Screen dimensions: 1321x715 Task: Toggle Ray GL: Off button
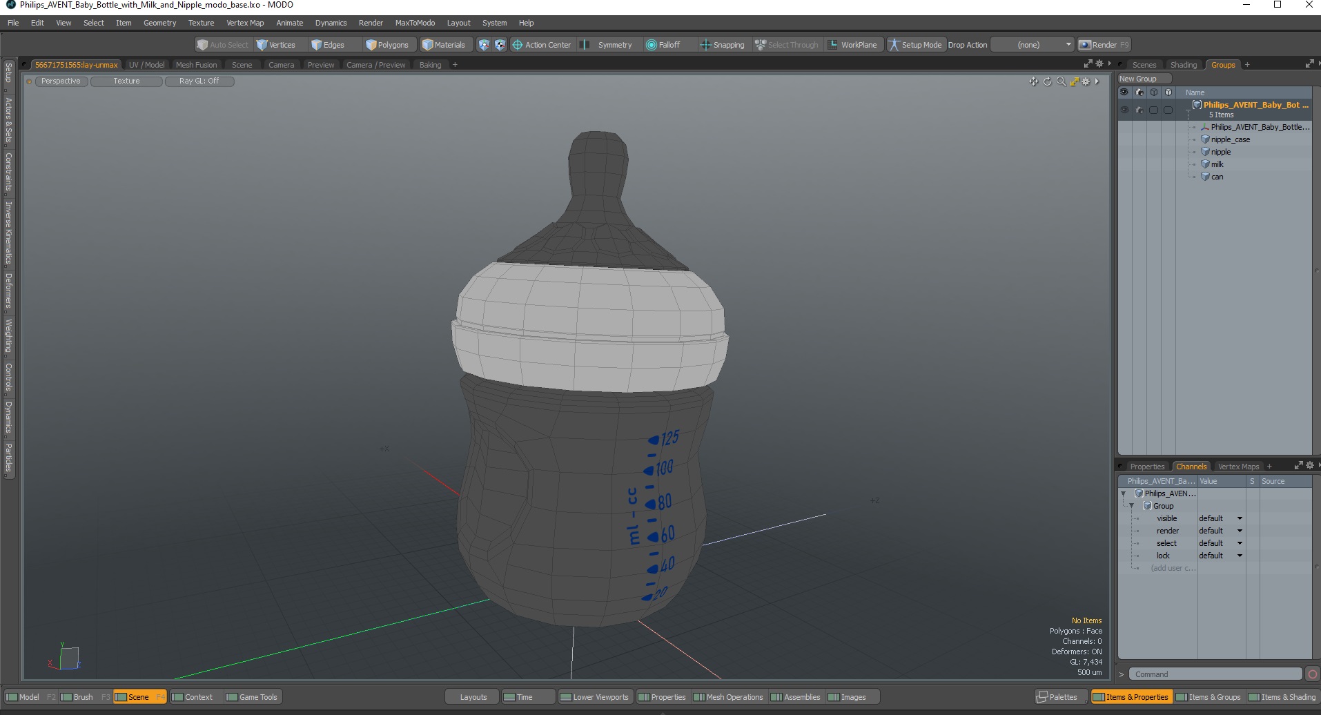pyautogui.click(x=199, y=81)
